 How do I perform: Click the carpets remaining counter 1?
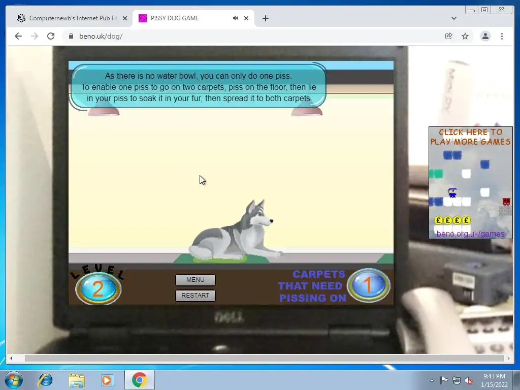coord(368,285)
